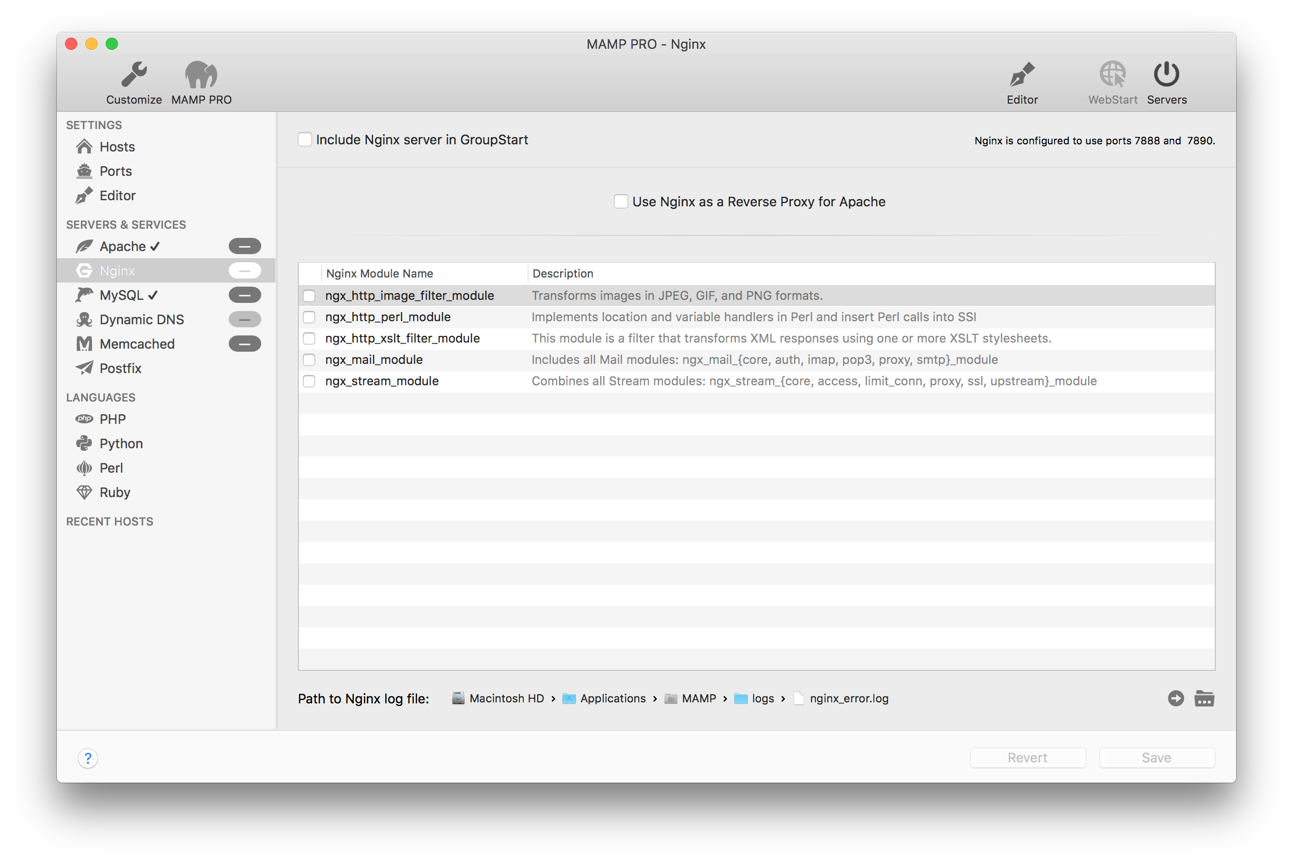Image resolution: width=1293 pixels, height=864 pixels.
Task: Open the Editor pen toolbar icon
Action: (x=1022, y=74)
